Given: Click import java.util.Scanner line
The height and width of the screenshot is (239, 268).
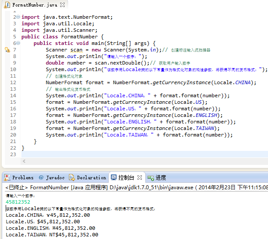Looking at the screenshot, I should click(59, 30).
